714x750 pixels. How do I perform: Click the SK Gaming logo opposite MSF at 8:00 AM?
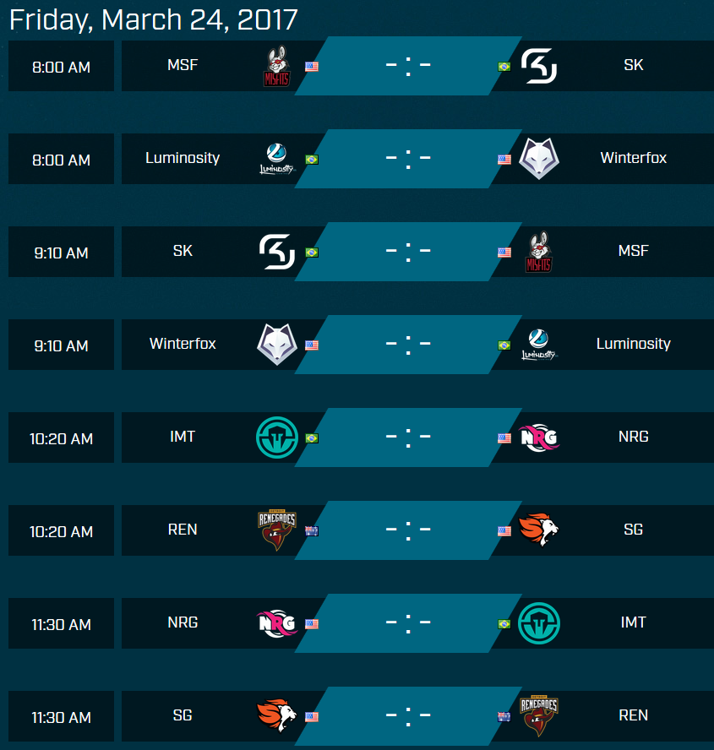(539, 66)
